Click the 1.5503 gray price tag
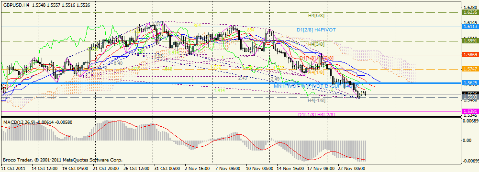Image resolution: width=479 pixels, height=172 pixels. [x=470, y=97]
